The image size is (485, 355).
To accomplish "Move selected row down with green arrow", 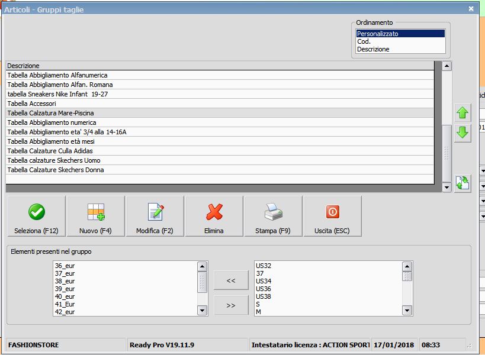I will tap(462, 133).
